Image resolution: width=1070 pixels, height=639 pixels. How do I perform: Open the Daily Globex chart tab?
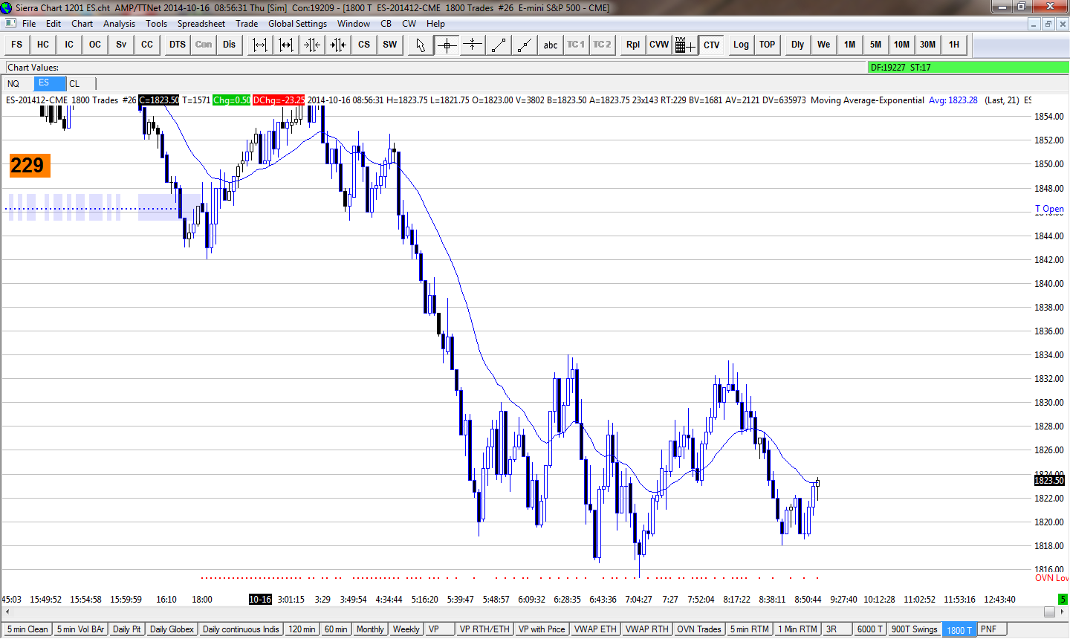172,629
